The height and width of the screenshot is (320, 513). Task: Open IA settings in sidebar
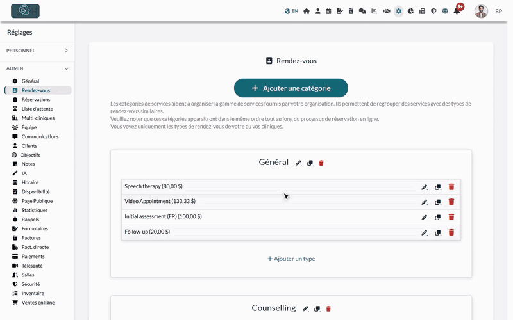24,173
